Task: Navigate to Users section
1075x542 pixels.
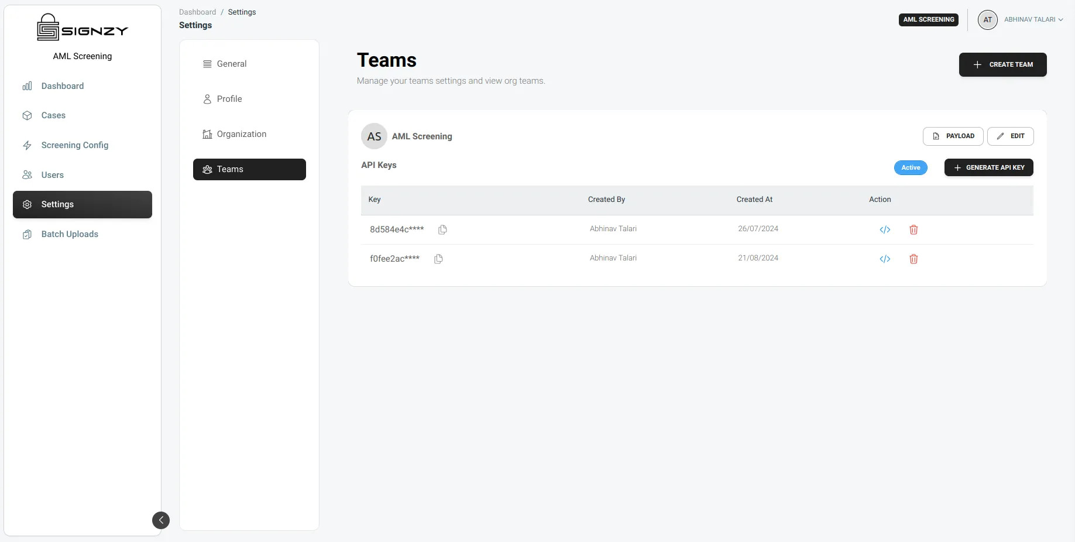Action: click(83, 175)
